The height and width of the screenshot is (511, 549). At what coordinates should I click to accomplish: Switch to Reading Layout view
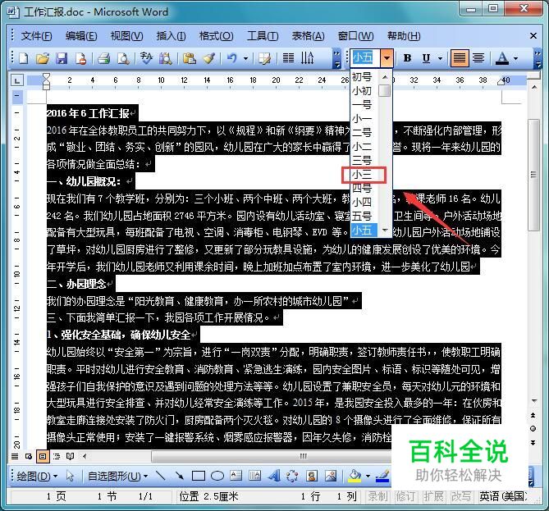point(70,456)
